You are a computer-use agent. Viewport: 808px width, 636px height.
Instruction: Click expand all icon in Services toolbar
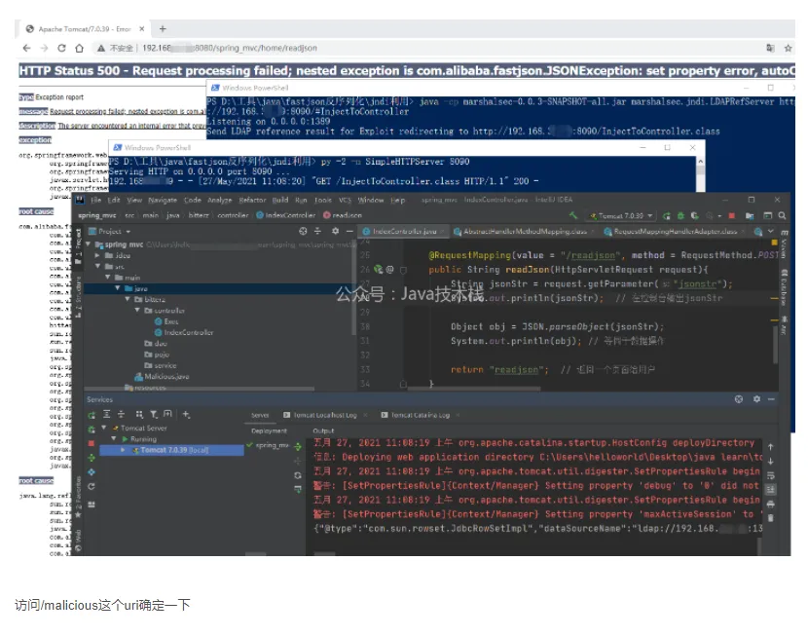[107, 414]
